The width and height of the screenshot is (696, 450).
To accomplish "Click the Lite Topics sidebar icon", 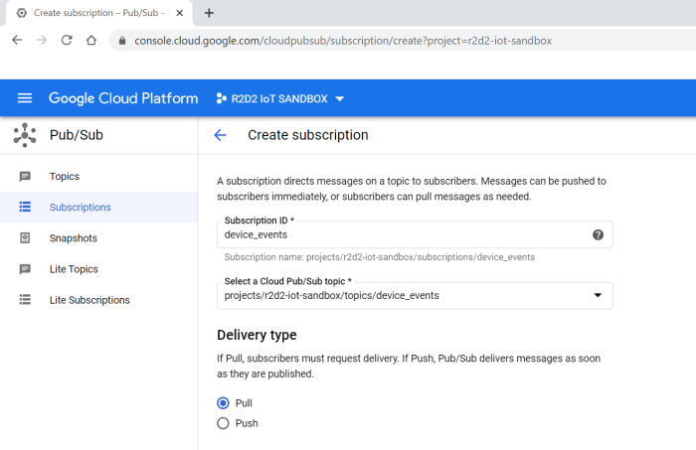I will click(25, 269).
